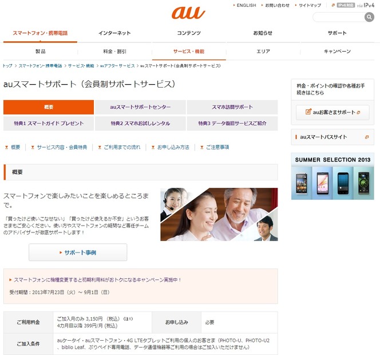The height and width of the screenshot is (355, 380).
Task: Click the arrow icon before ご利用までの流れ
Action: (100, 147)
